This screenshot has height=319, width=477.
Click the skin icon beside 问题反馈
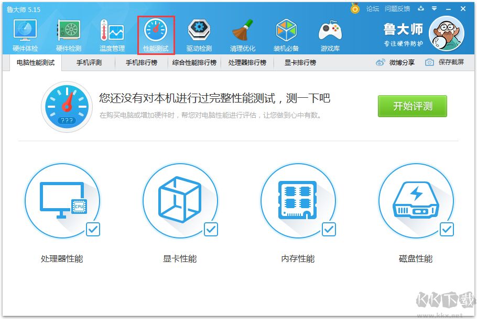pos(421,8)
